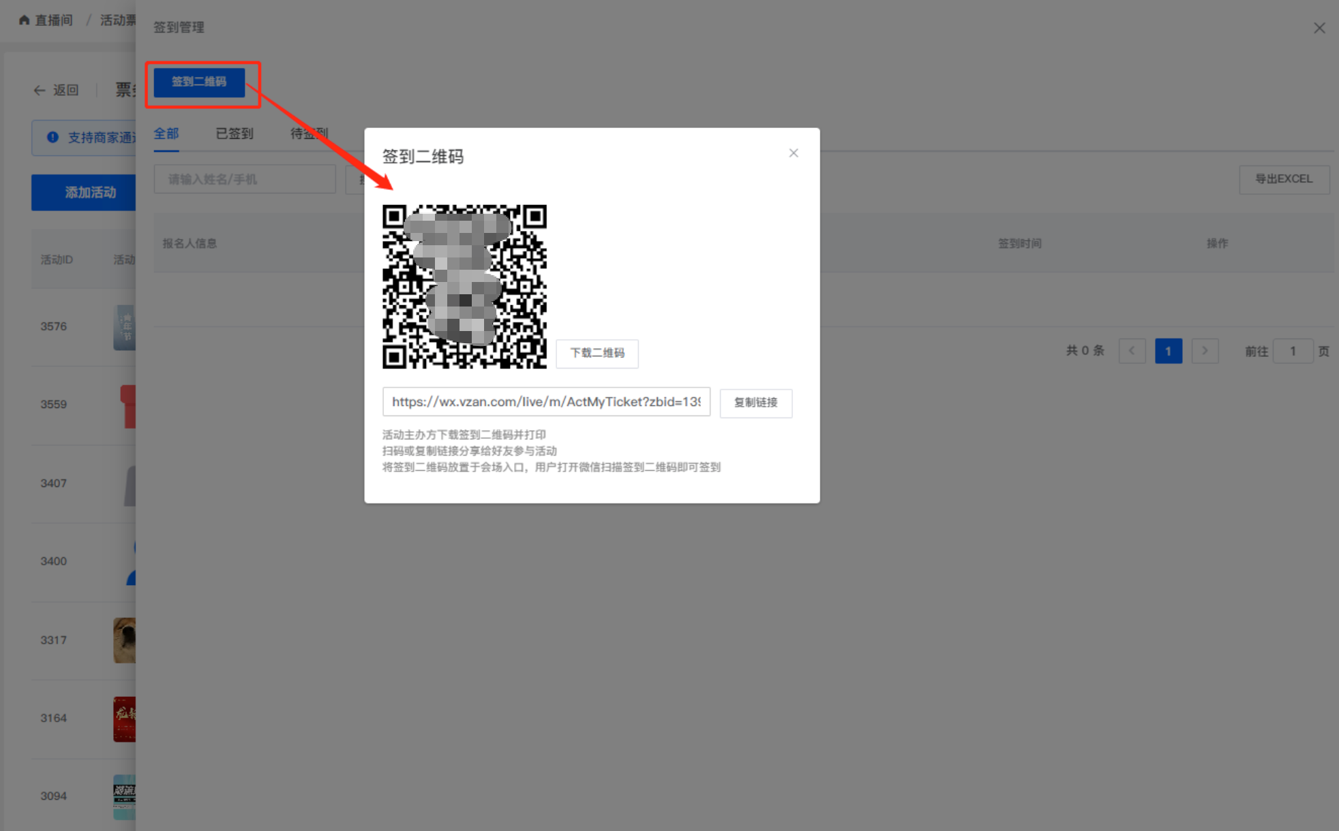Click the check-in link URL field
1339x831 pixels.
point(545,402)
